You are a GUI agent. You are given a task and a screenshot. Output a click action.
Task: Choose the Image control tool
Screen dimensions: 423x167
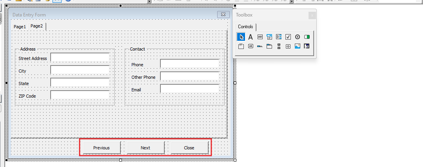click(298, 46)
